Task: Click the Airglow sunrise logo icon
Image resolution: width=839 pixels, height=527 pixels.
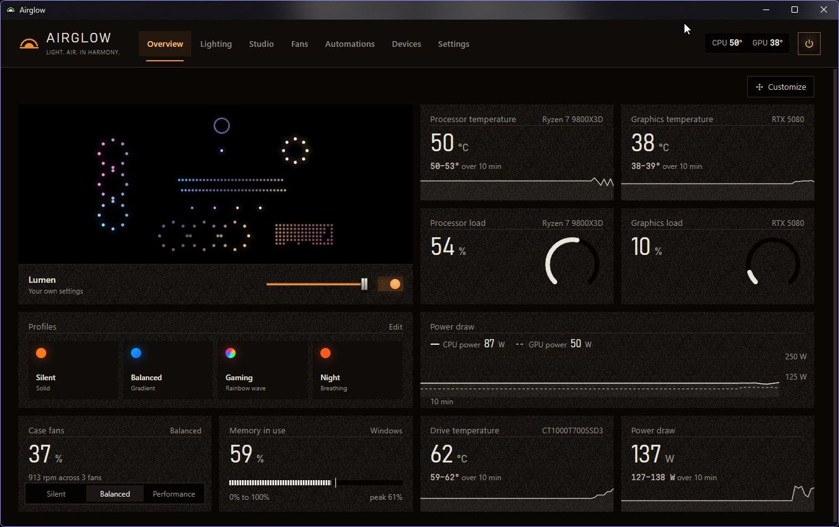Action: click(29, 44)
